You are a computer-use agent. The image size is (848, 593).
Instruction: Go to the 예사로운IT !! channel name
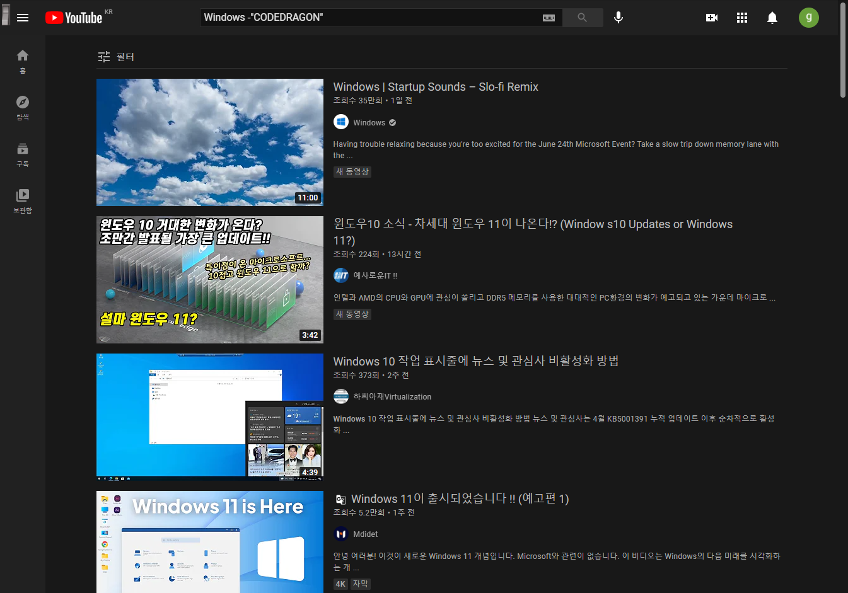[375, 276]
